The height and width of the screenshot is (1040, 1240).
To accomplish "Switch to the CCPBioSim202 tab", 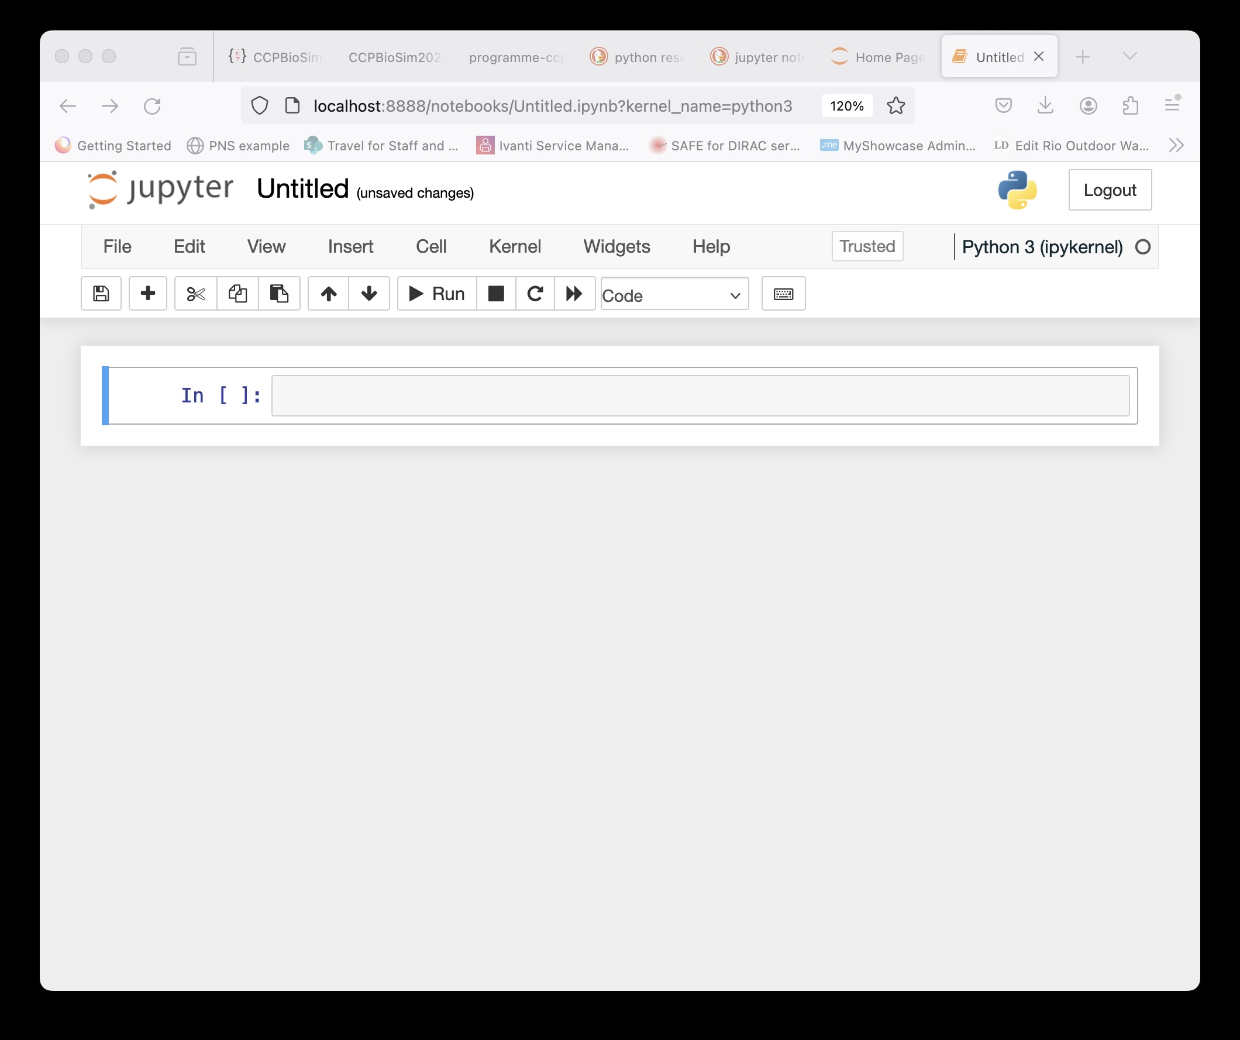I will pos(395,57).
